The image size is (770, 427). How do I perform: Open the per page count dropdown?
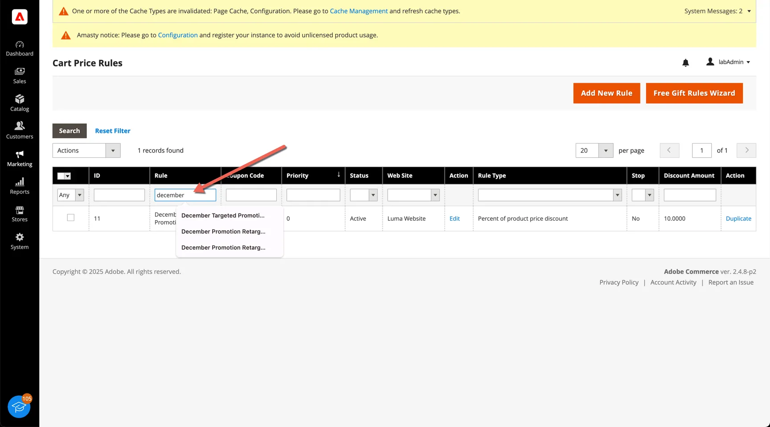coord(594,150)
